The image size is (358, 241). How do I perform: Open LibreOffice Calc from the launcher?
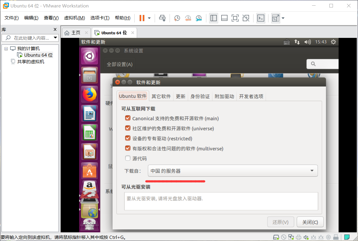point(90,132)
